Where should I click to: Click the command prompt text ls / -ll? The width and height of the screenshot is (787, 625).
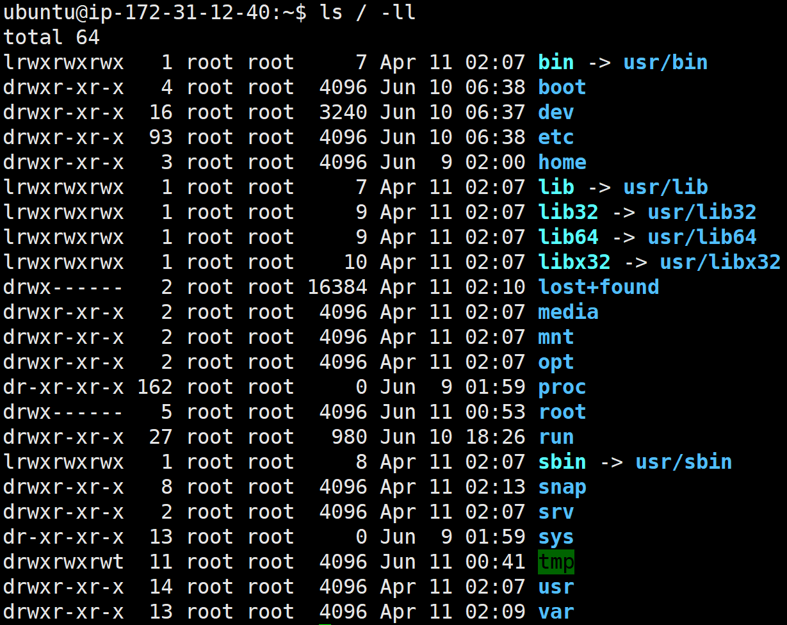click(x=367, y=13)
